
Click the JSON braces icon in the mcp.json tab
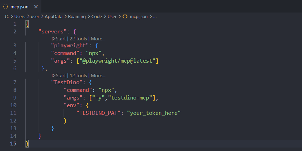pos(6,7)
